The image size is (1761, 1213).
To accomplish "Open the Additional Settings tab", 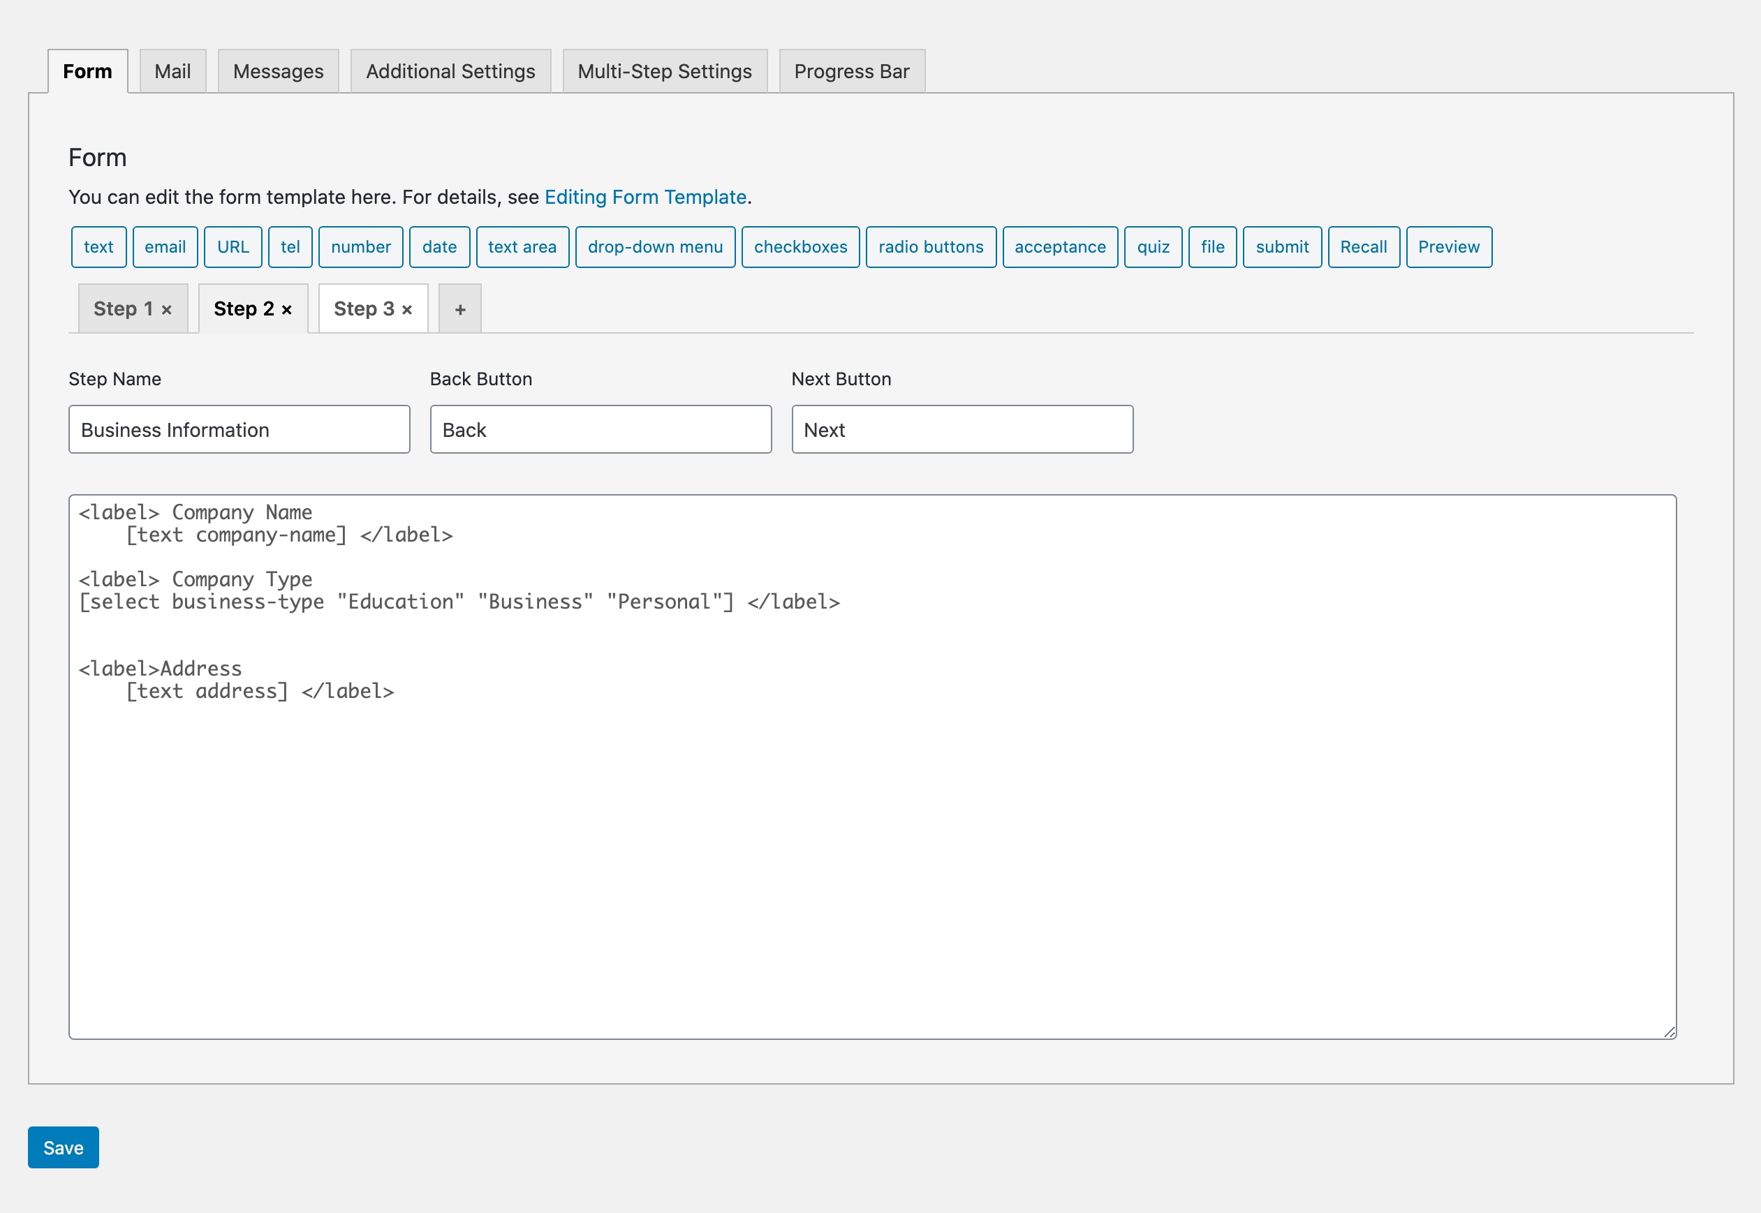I will 451,71.
